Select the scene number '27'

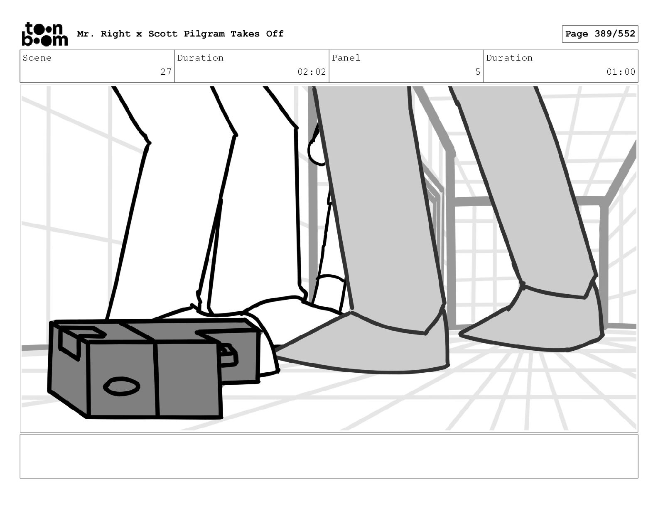(166, 72)
